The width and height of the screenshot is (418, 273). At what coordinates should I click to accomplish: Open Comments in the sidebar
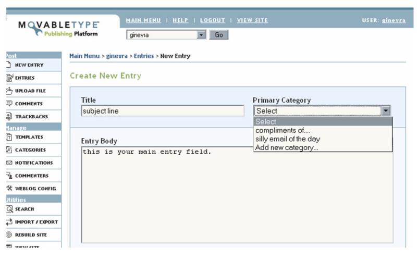click(x=33, y=104)
